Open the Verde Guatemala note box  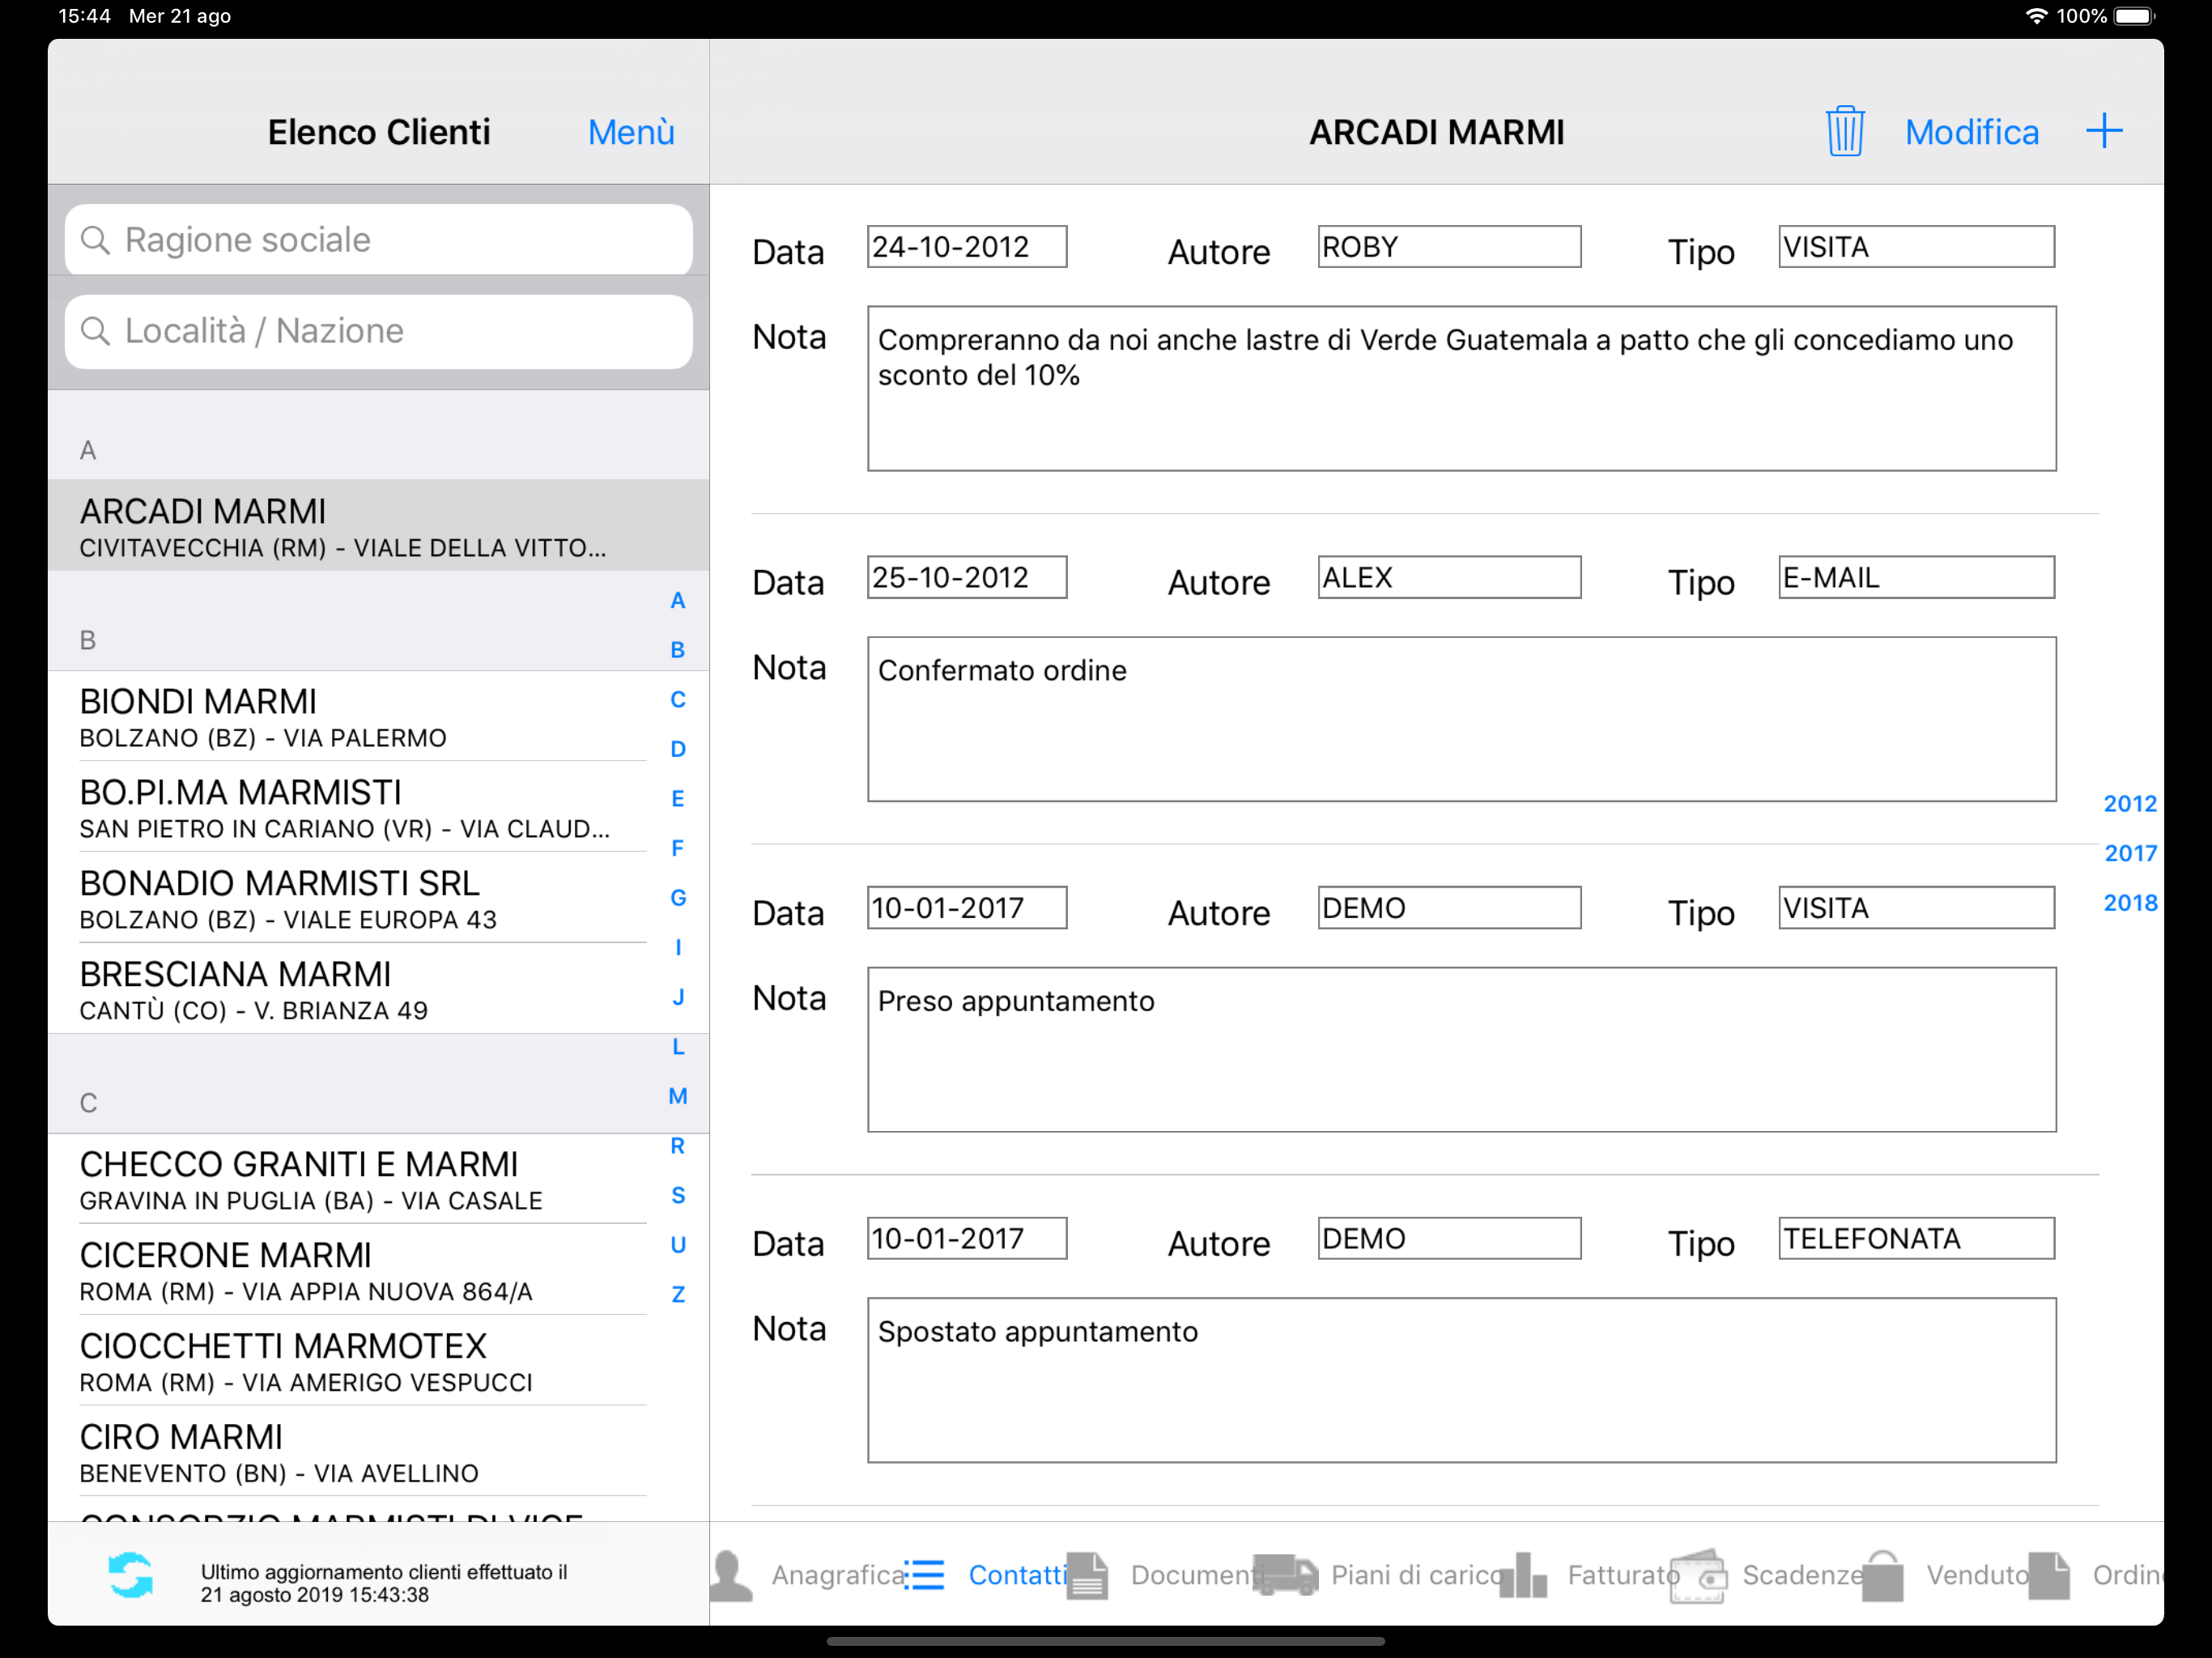click(x=1461, y=388)
